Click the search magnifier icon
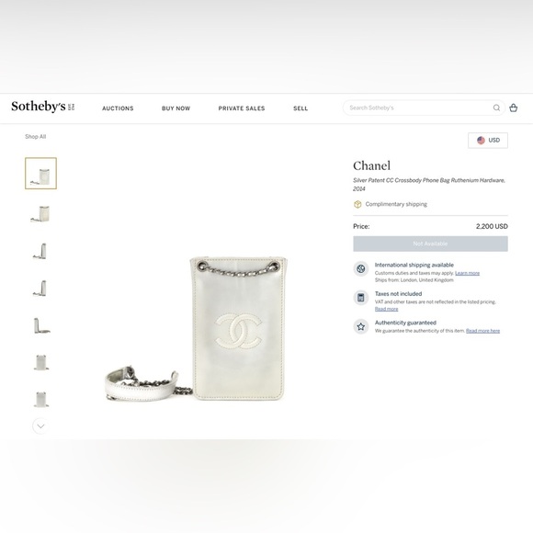 click(496, 108)
